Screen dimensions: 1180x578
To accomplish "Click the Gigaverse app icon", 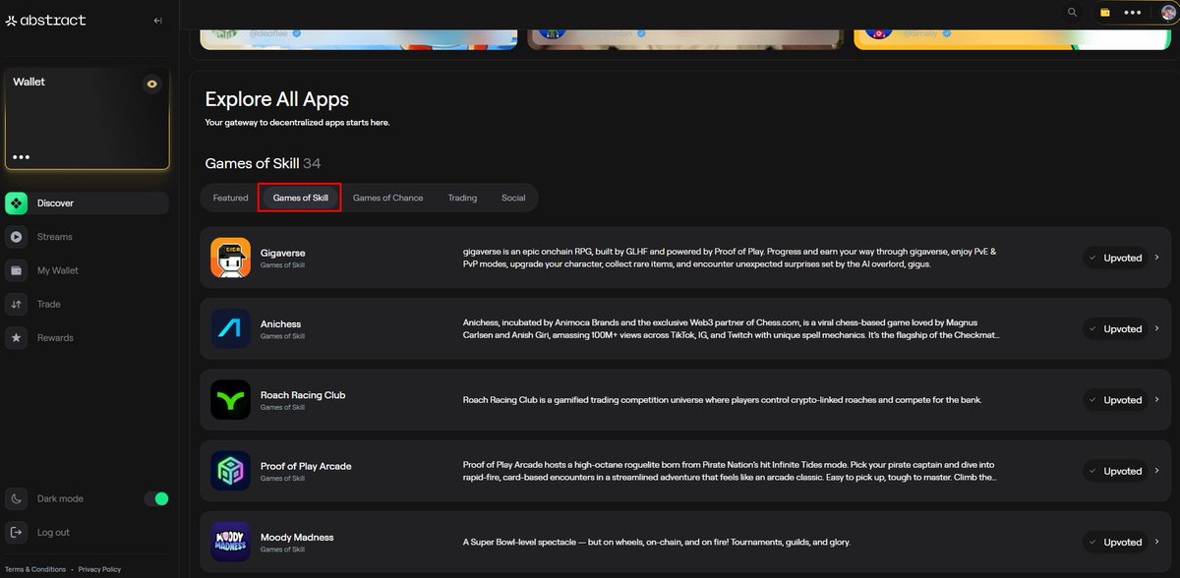I will [x=230, y=258].
